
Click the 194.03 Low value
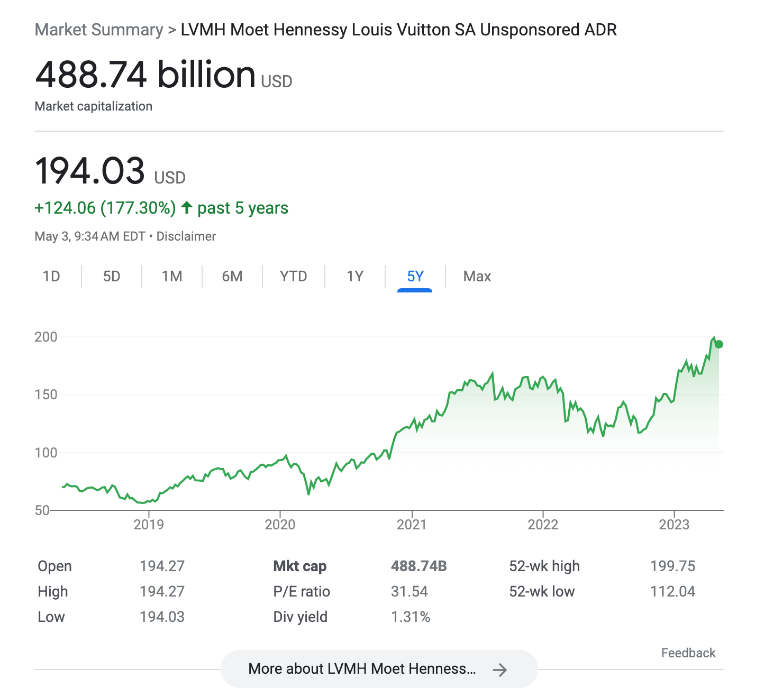tap(162, 617)
